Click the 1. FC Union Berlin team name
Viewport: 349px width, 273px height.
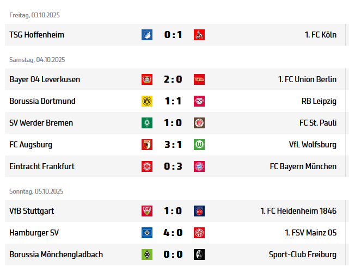[307, 79]
